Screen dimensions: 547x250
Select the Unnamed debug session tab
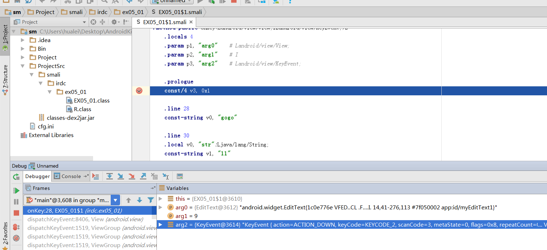[43, 166]
